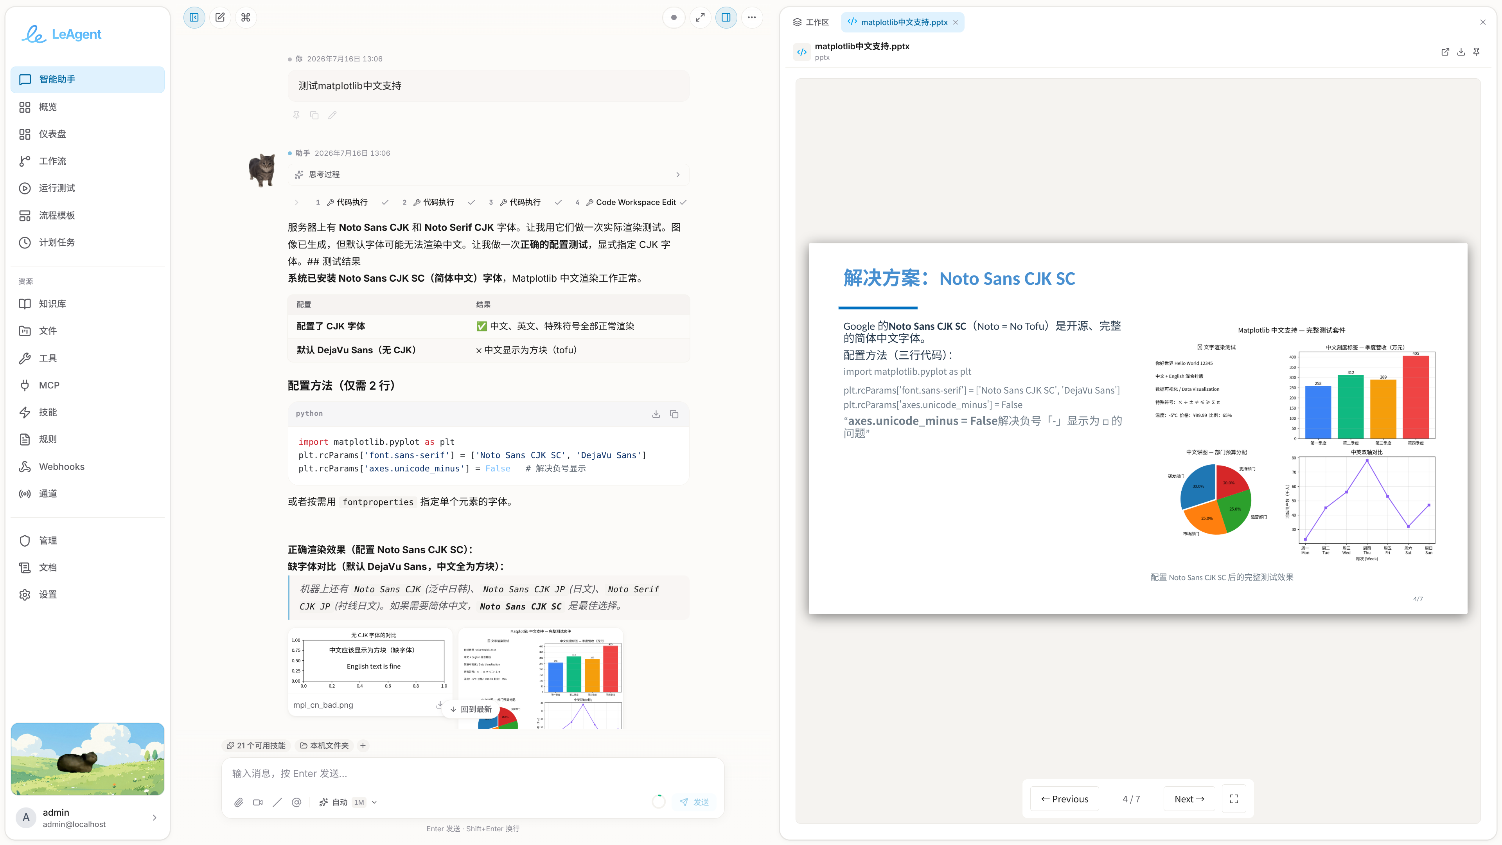Expand chat to fullscreen arrows icon

coord(700,18)
